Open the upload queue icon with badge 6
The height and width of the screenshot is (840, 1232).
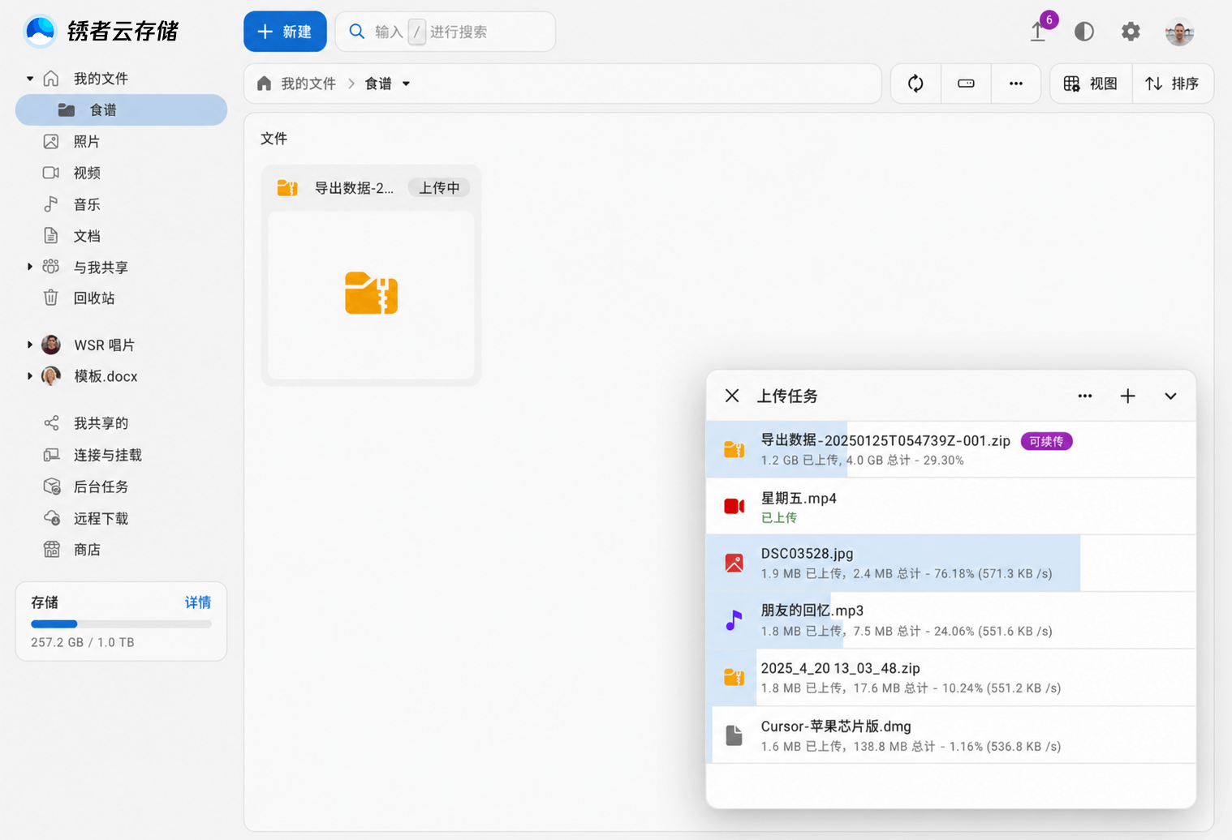1038,32
